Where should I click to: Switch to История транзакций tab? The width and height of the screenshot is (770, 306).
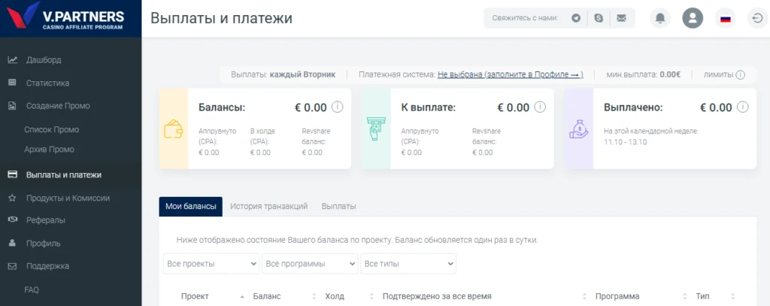pyautogui.click(x=269, y=206)
